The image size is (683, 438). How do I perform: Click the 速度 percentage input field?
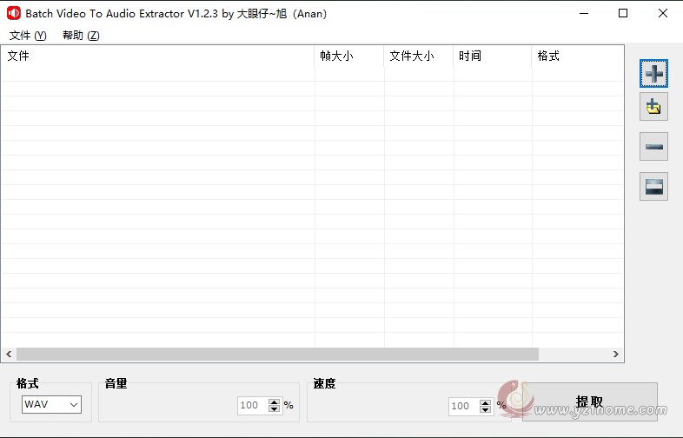(464, 406)
